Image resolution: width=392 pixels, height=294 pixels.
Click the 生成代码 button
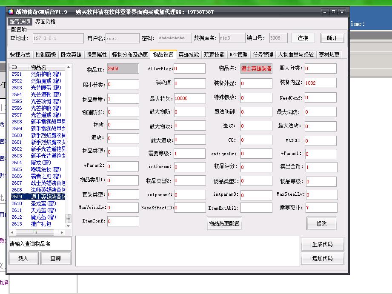point(322,244)
